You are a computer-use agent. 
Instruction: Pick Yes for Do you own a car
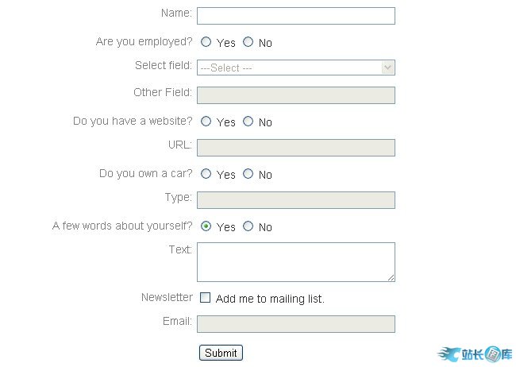(x=206, y=174)
